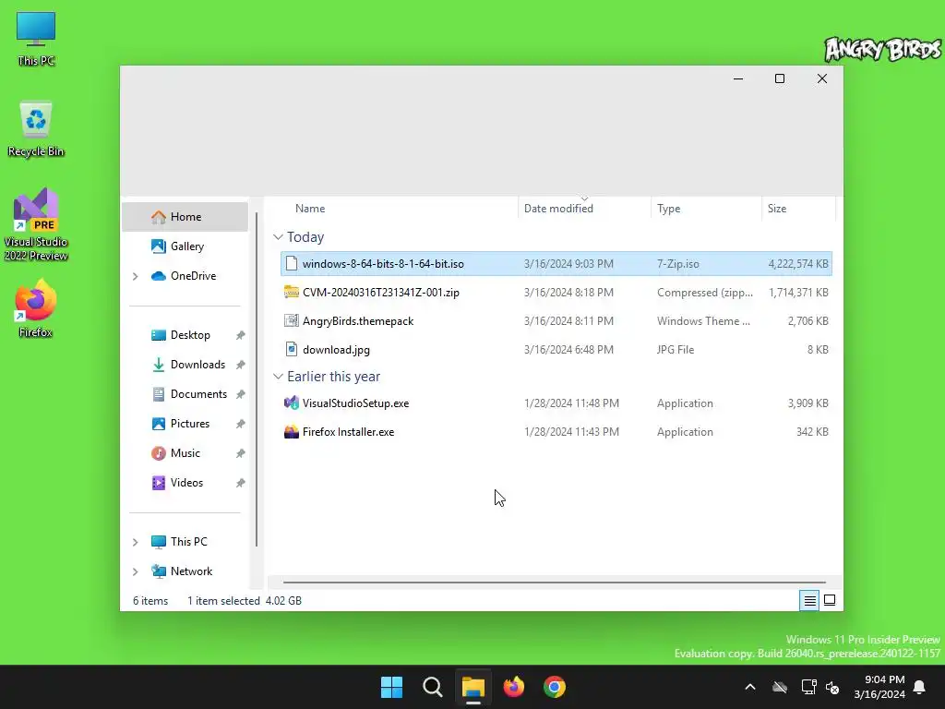Click the pin icon beside Videos
The height and width of the screenshot is (709, 945).
(241, 483)
